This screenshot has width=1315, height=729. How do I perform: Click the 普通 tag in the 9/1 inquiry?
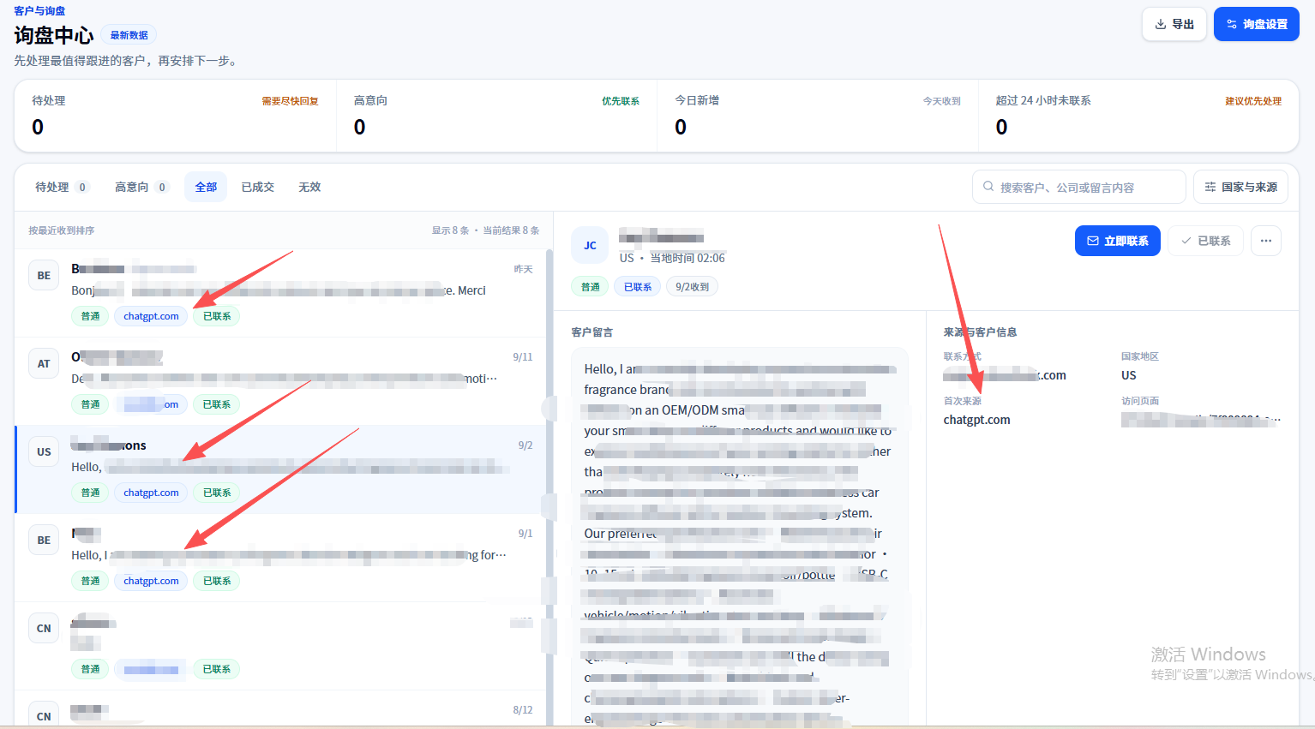point(90,581)
